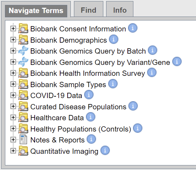
Task: Select the Navigate Terms tab
Action: tap(36, 11)
